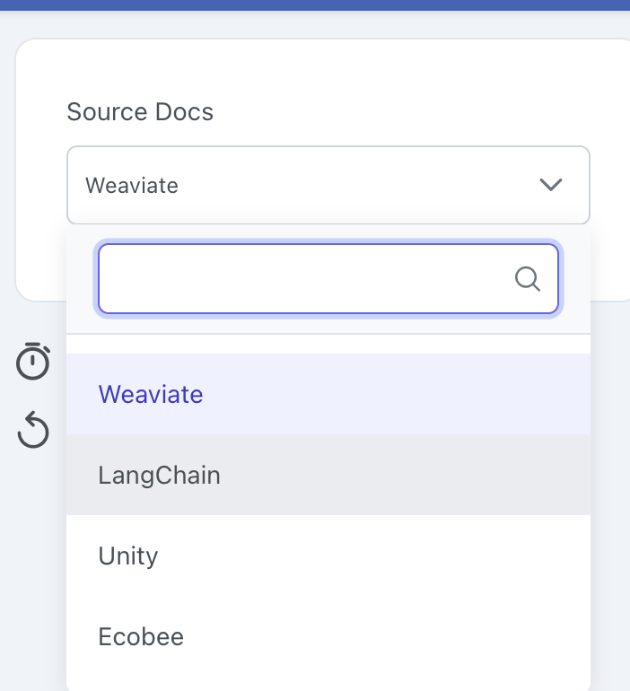630x691 pixels.
Task: Pick Ecobee as the source docs
Action: (328, 636)
